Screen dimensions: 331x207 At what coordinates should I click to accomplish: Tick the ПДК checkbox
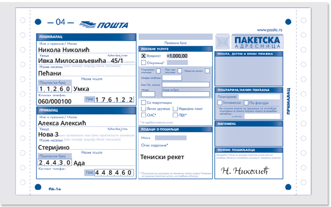(175, 115)
